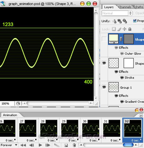The height and width of the screenshot is (148, 144).
Task: Rewind to first animation frame
Action: (23, 145)
